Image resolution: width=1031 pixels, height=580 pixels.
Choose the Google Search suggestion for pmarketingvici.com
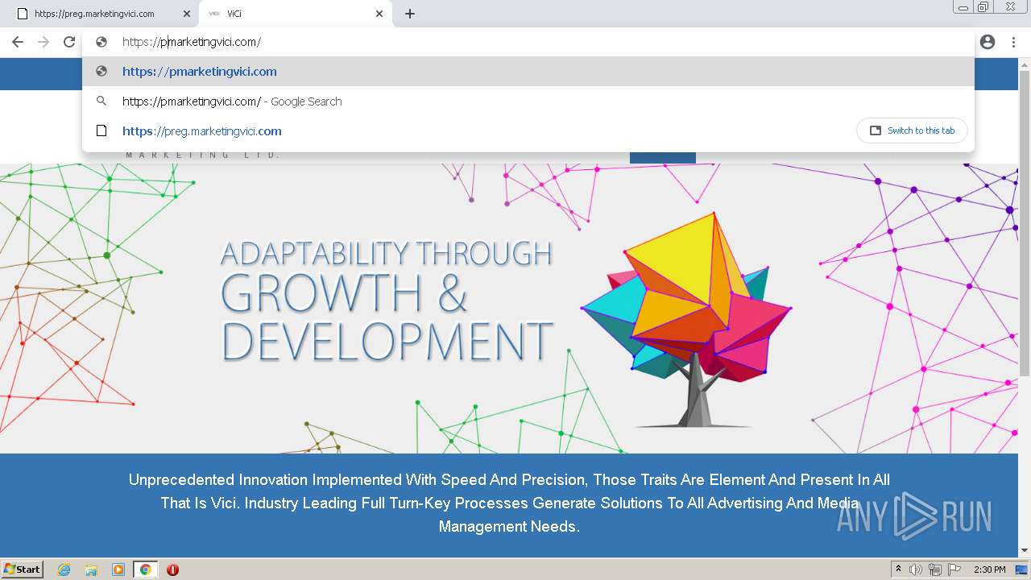click(528, 101)
